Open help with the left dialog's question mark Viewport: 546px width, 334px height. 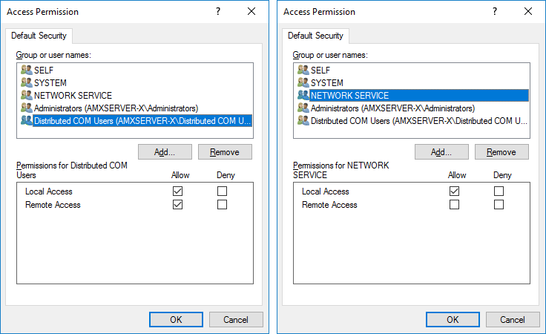coord(218,12)
